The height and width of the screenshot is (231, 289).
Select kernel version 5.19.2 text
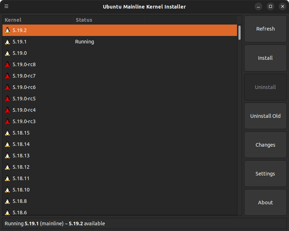coord(20,30)
